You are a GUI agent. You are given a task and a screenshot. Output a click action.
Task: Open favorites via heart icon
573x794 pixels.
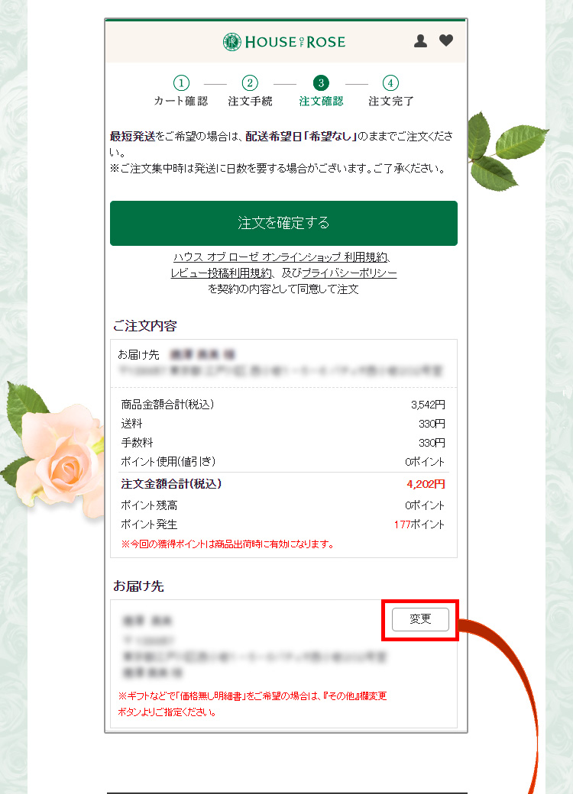coord(446,40)
